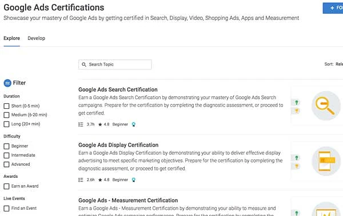Image resolution: width=343 pixels, height=216 pixels.
Task: Click yellow trophy beside Display Certification thumbnail
Action: pyautogui.click(x=297, y=166)
